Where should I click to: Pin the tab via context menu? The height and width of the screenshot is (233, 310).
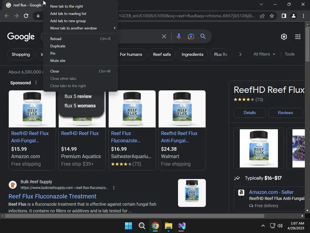point(81,53)
